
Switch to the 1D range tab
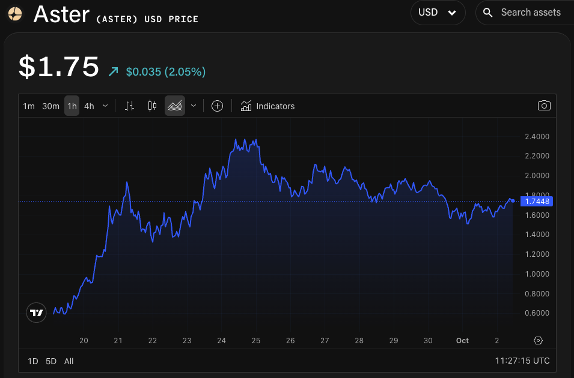coord(32,361)
